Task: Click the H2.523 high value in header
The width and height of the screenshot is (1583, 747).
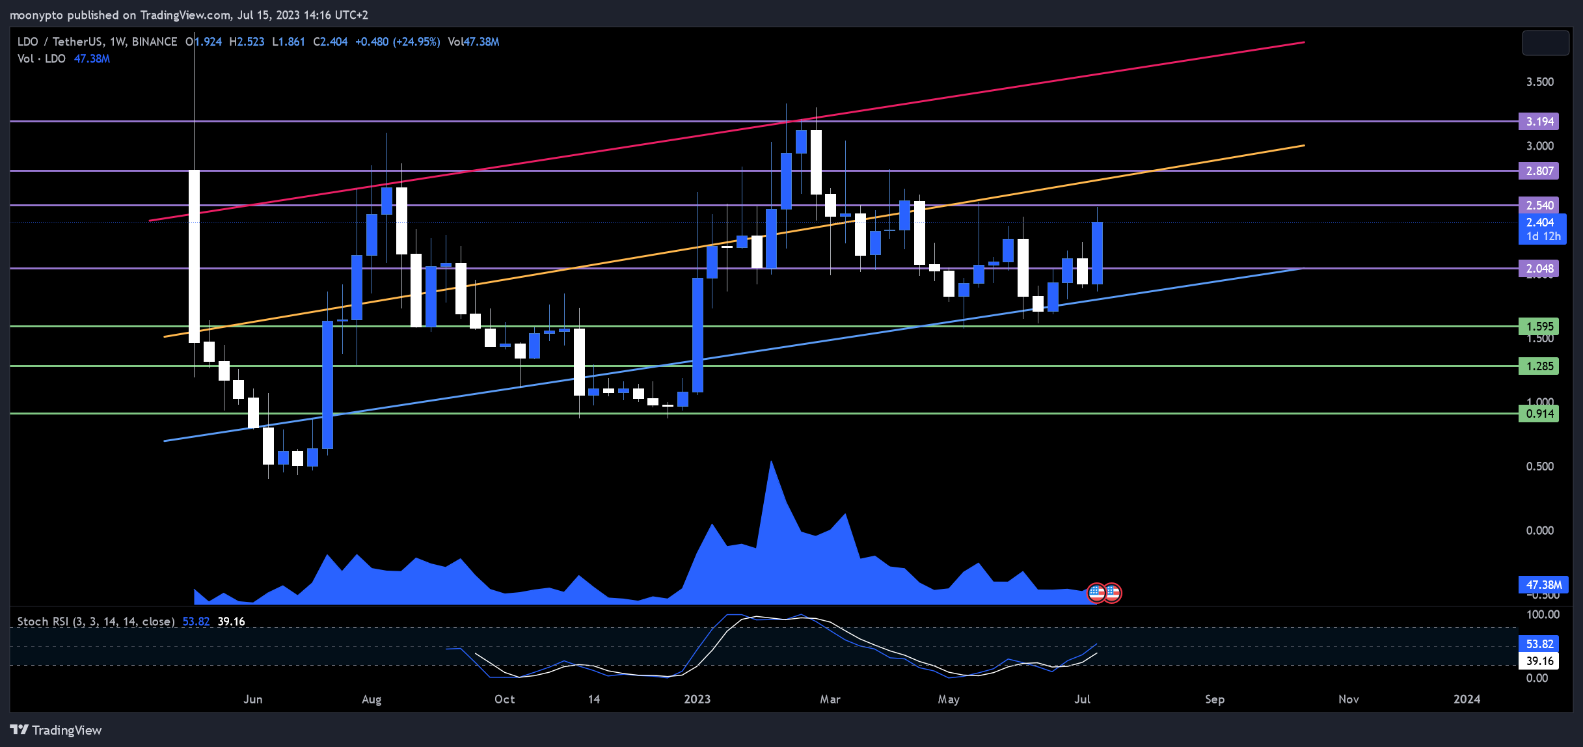Action: (247, 42)
